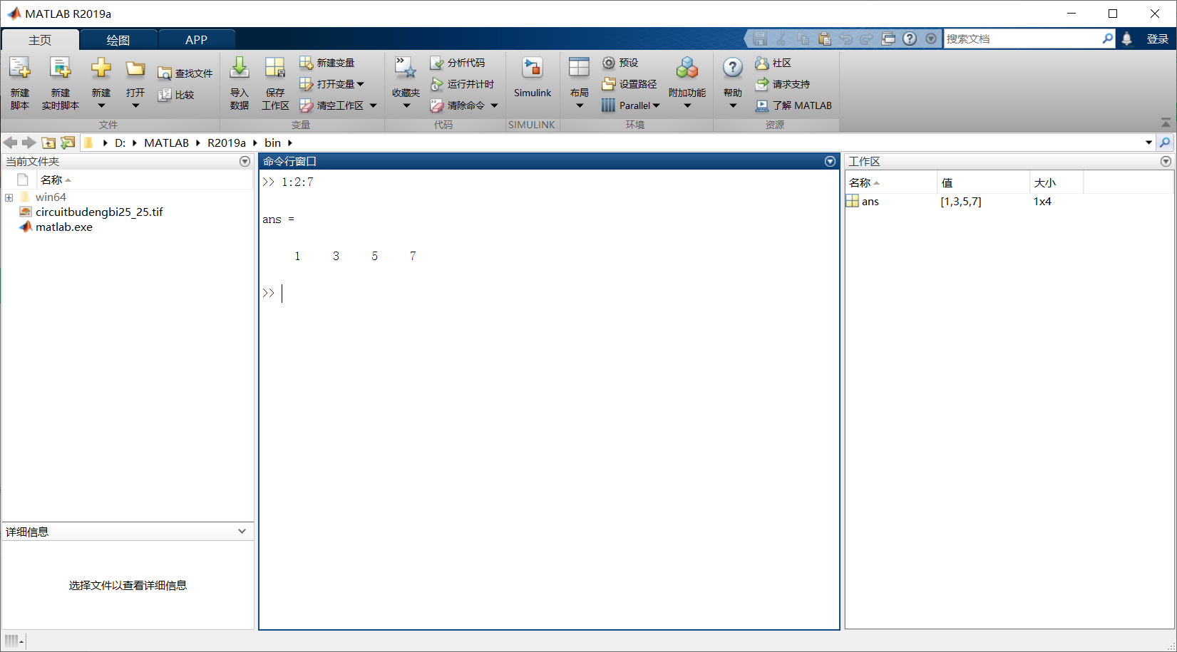Open the 工作区 workspace panel actions menu
This screenshot has width=1177, height=652.
point(1166,162)
